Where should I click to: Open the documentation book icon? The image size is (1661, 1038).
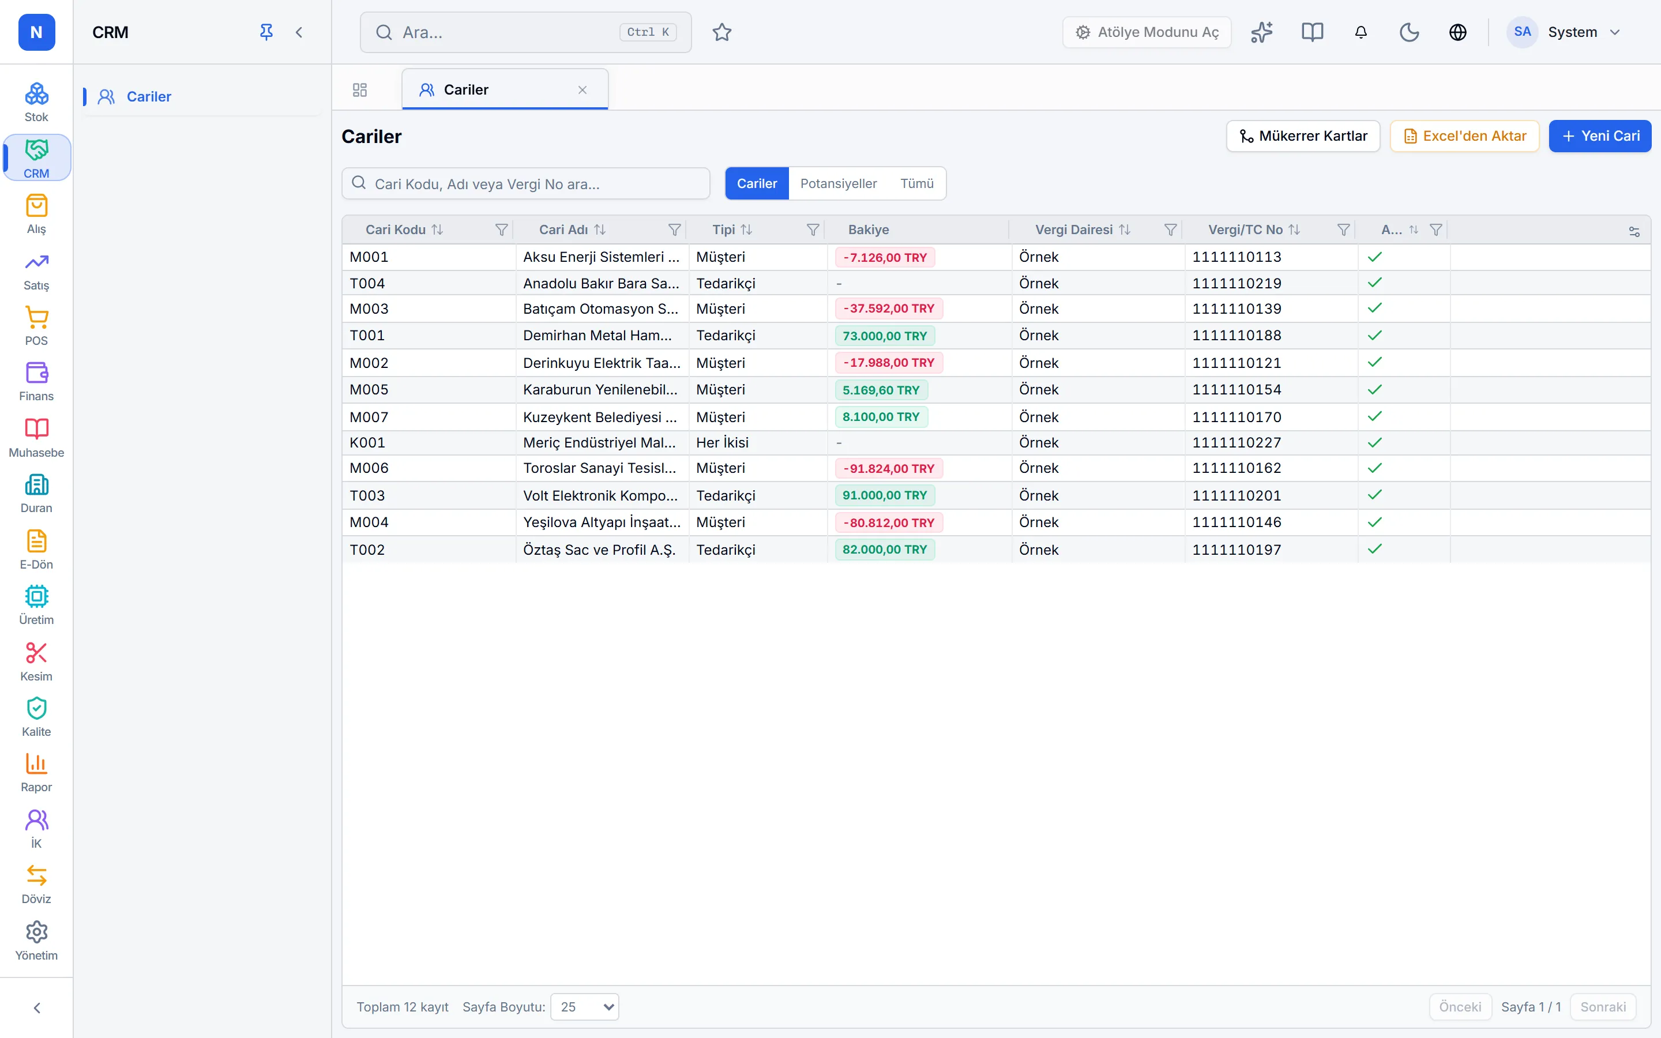(x=1312, y=32)
